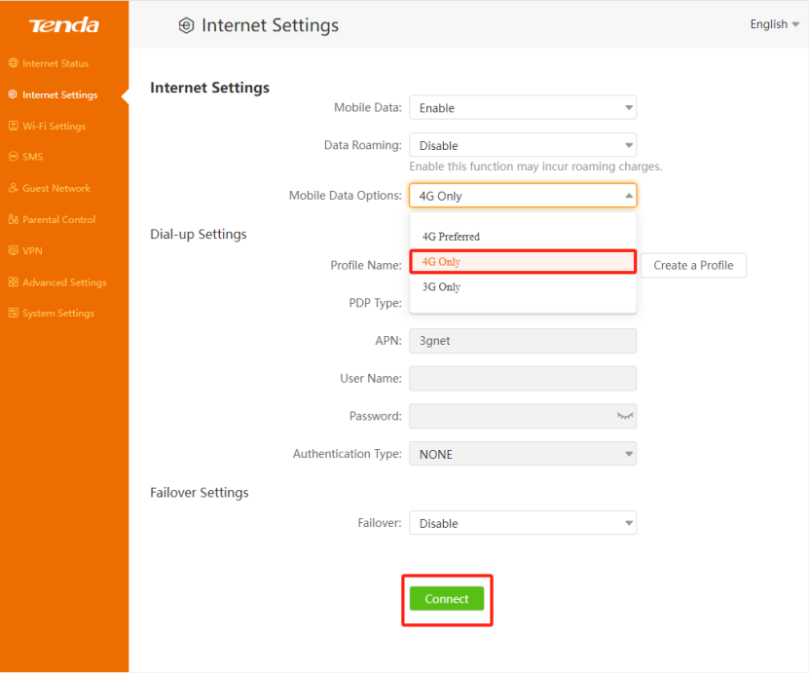Image resolution: width=809 pixels, height=674 pixels.
Task: Change the language from English
Action: click(x=774, y=24)
